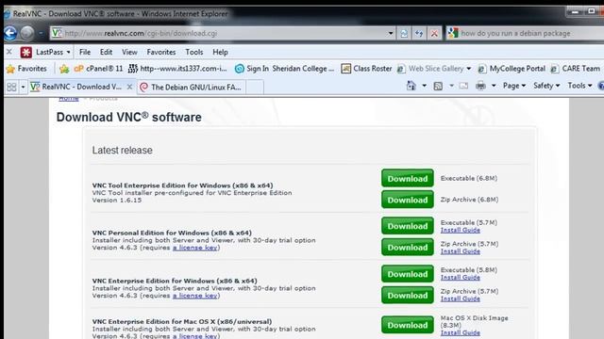Download VNC Enterprise Windows Executable (5.8M)
The width and height of the screenshot is (604, 339).
click(x=408, y=274)
